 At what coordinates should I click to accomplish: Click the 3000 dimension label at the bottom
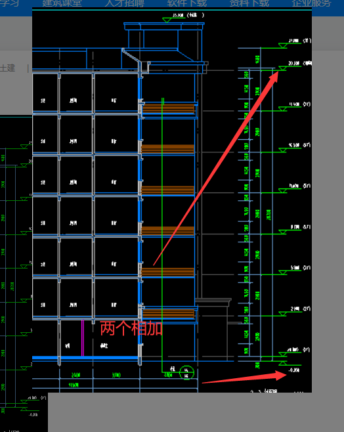116,375
